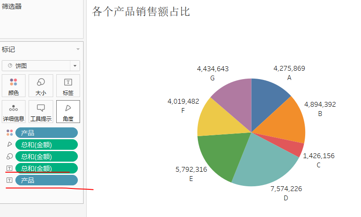Expand the 标记 card menu arrow
361x217 pixels.
click(x=78, y=50)
